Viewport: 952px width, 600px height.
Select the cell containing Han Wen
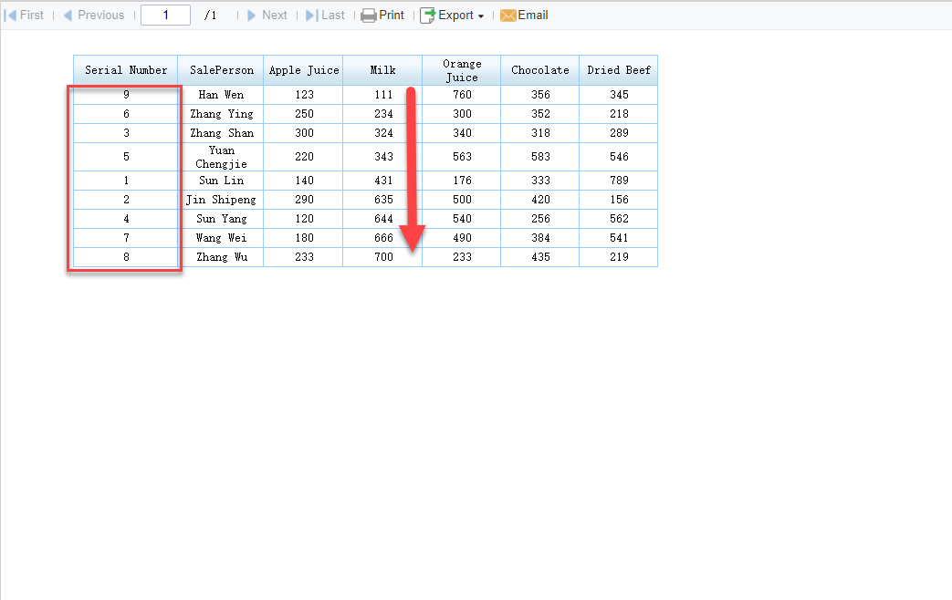pyautogui.click(x=221, y=94)
